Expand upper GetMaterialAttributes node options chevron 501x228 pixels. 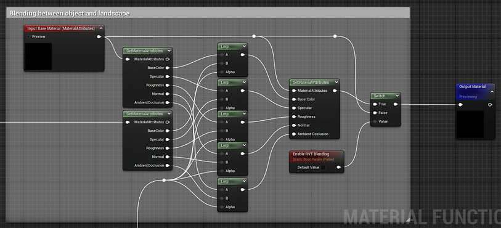[x=169, y=51]
